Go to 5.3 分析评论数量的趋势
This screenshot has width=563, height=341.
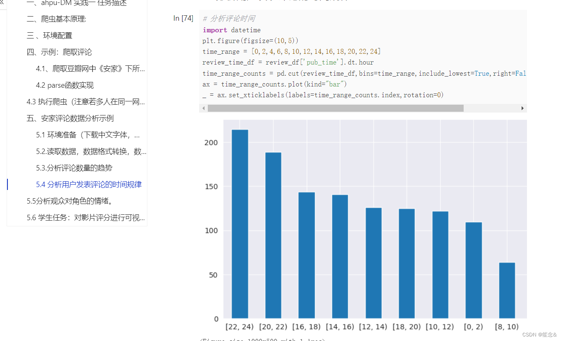pos(74,168)
